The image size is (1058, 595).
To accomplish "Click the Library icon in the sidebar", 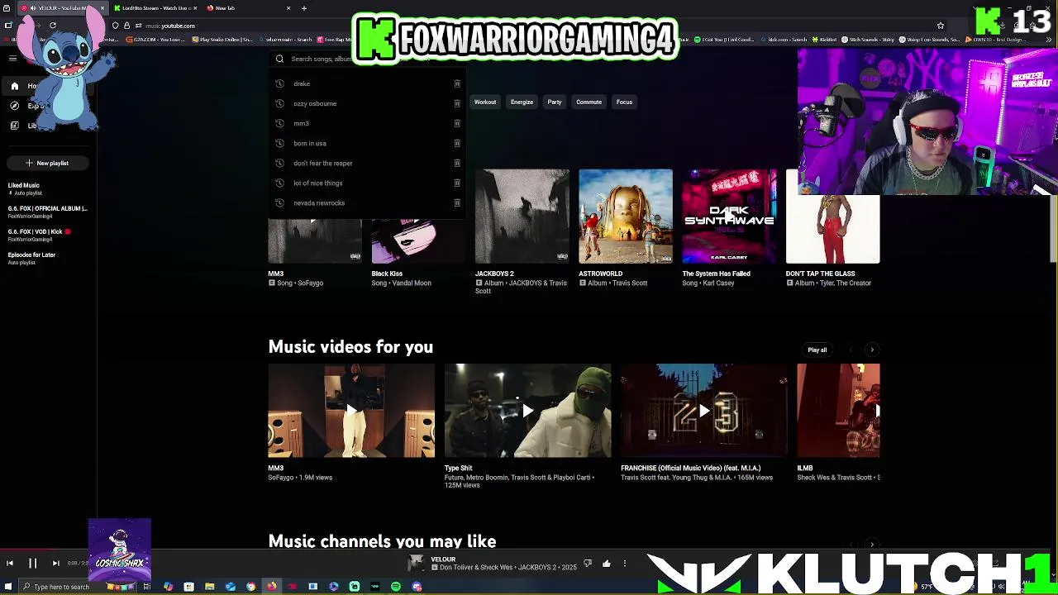I will [x=14, y=126].
